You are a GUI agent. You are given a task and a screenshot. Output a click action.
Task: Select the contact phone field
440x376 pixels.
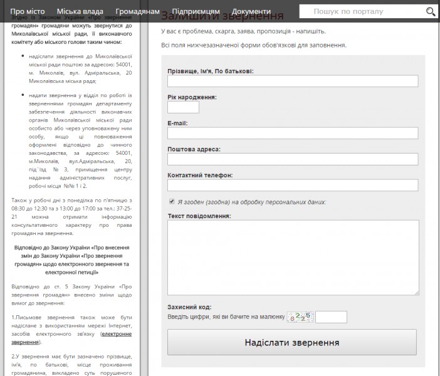point(293,185)
